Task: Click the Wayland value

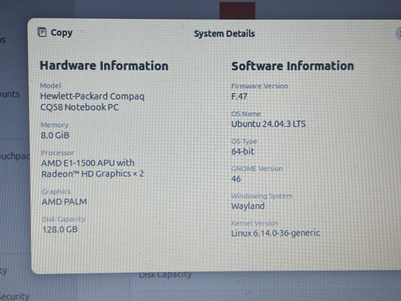Action: [x=248, y=206]
